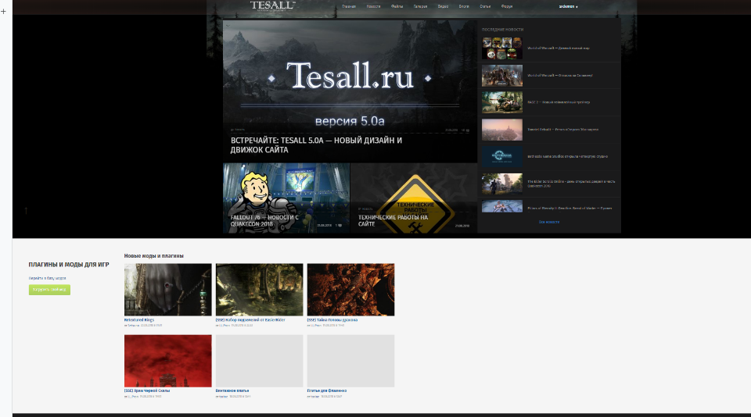Screen dimensions: 751x417
Task: Expand the username dropdown in the header
Action: 568,7
